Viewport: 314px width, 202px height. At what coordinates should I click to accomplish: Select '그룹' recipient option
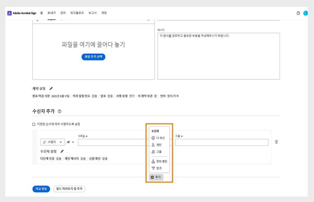pos(159,152)
